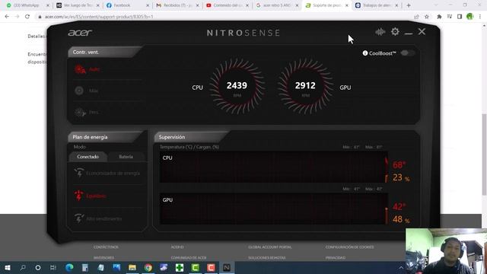This screenshot has width=487, height=274.
Task: Select the Máx fan control mode
Action: point(87,91)
